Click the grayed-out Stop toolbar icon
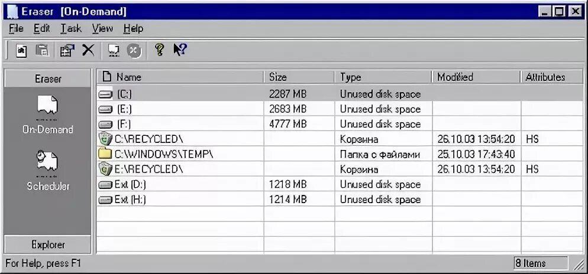The width and height of the screenshot is (588, 274). [x=134, y=51]
